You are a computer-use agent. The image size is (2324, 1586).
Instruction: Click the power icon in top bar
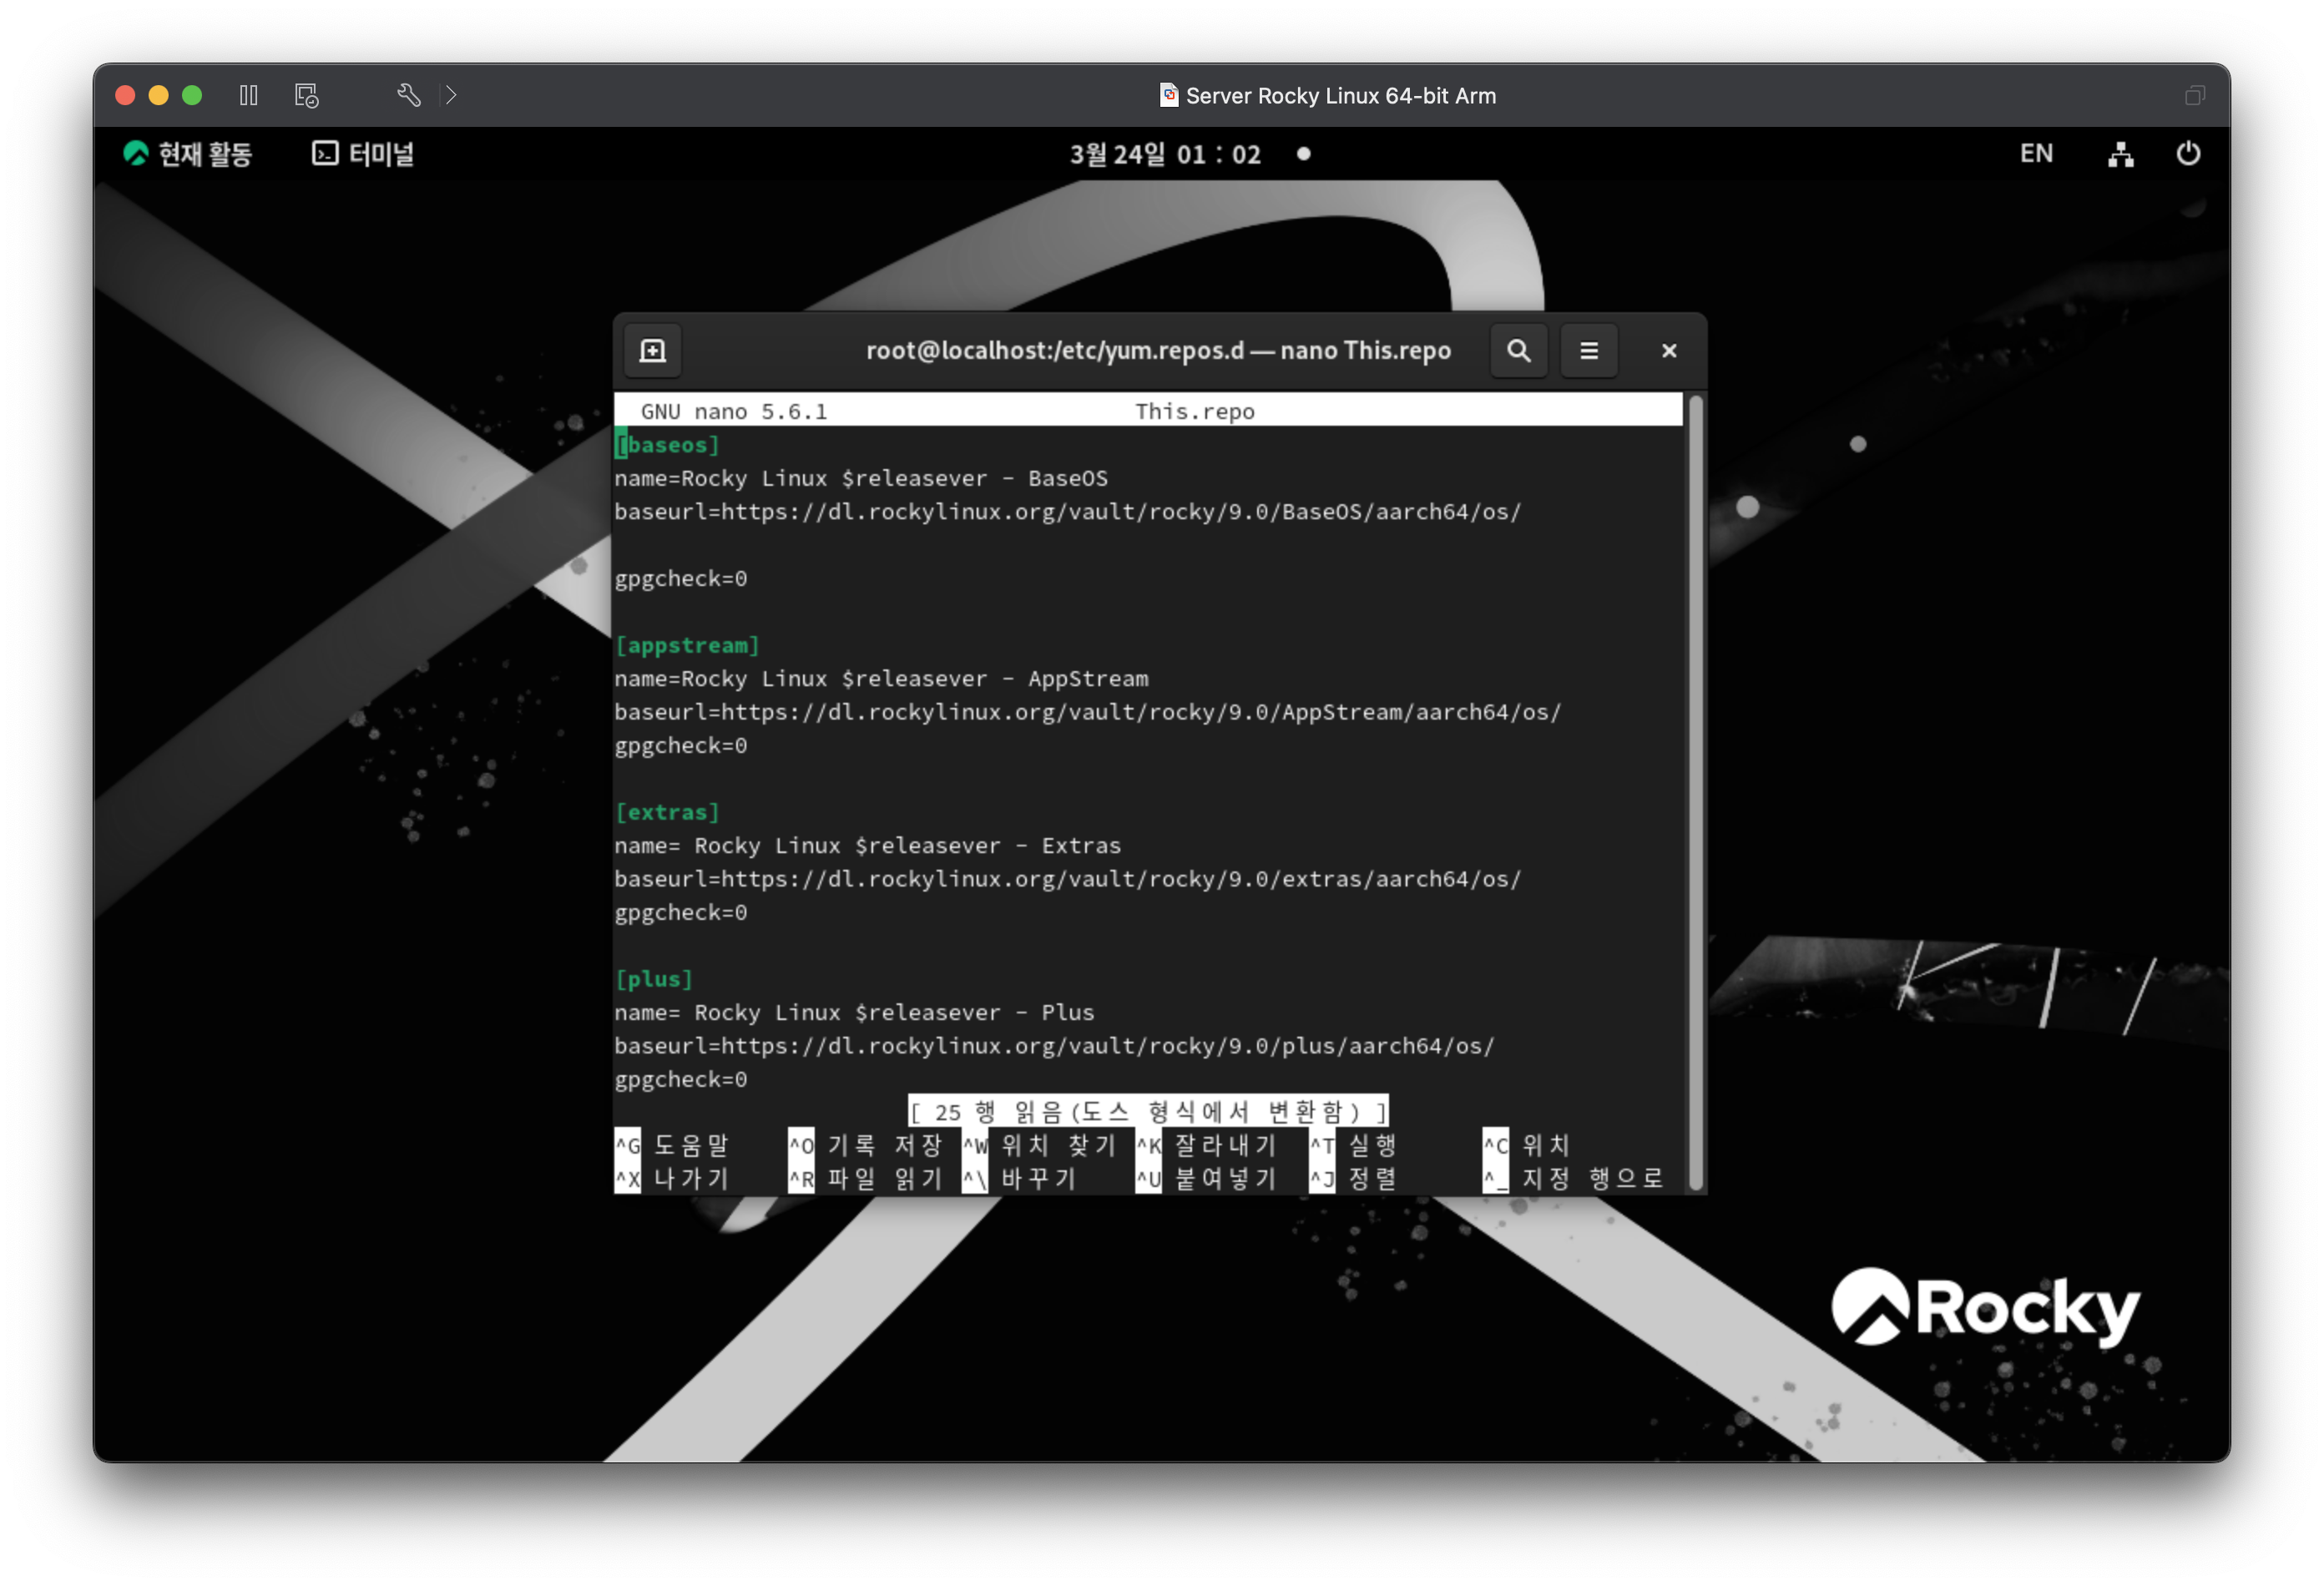coord(2188,154)
